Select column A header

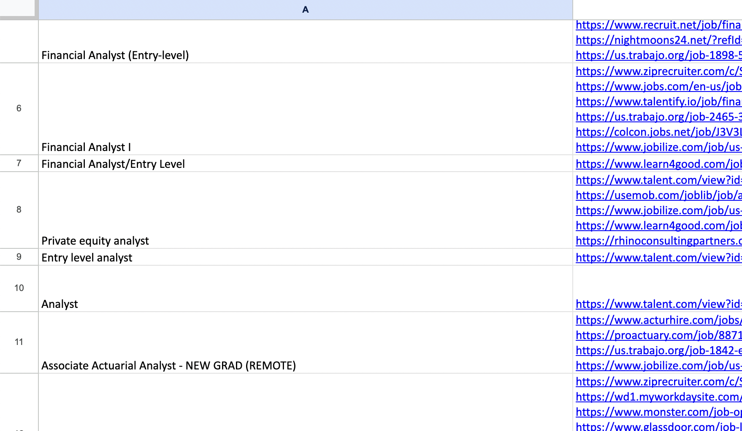[305, 9]
